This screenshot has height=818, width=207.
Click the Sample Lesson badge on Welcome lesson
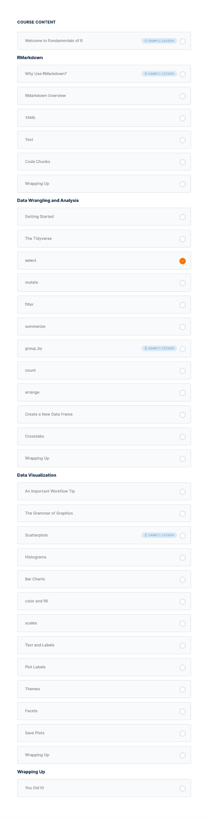[159, 41]
